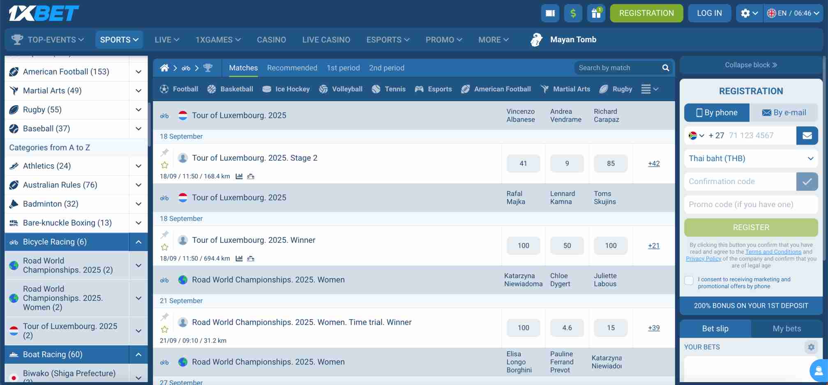Pin the Road World Championships Time trial event
Viewport: 828px width, 385px height.
164,317
